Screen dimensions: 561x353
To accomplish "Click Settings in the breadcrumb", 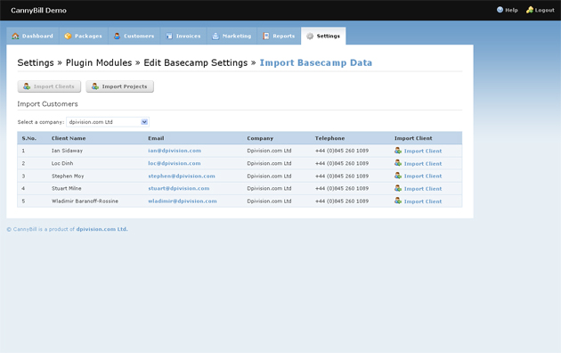I will pyautogui.click(x=36, y=62).
